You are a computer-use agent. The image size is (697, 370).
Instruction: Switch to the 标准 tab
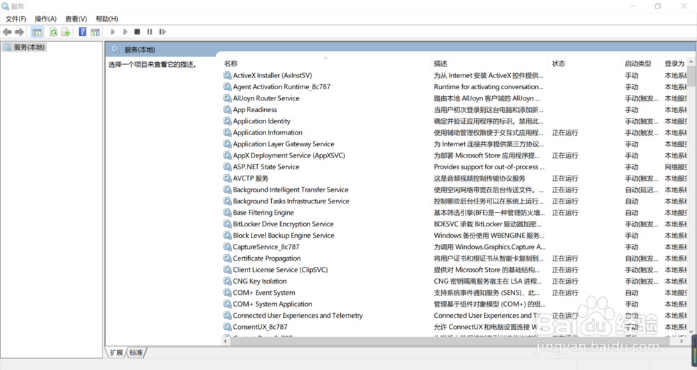[x=136, y=353]
